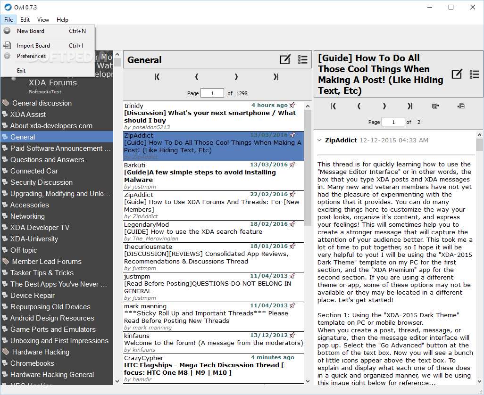484x395 pixels.
Task: Click new thread compose icon in General header
Action: coord(285,59)
